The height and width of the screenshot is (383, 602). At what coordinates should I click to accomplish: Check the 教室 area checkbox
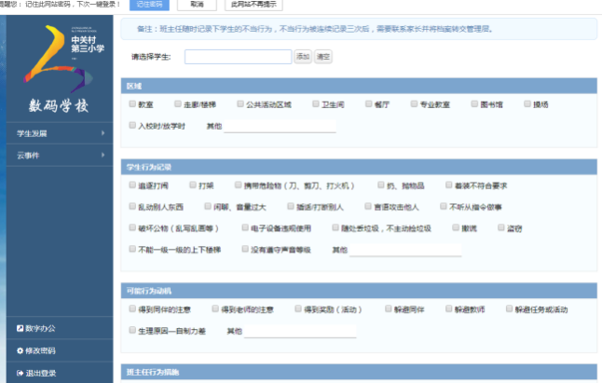click(132, 103)
